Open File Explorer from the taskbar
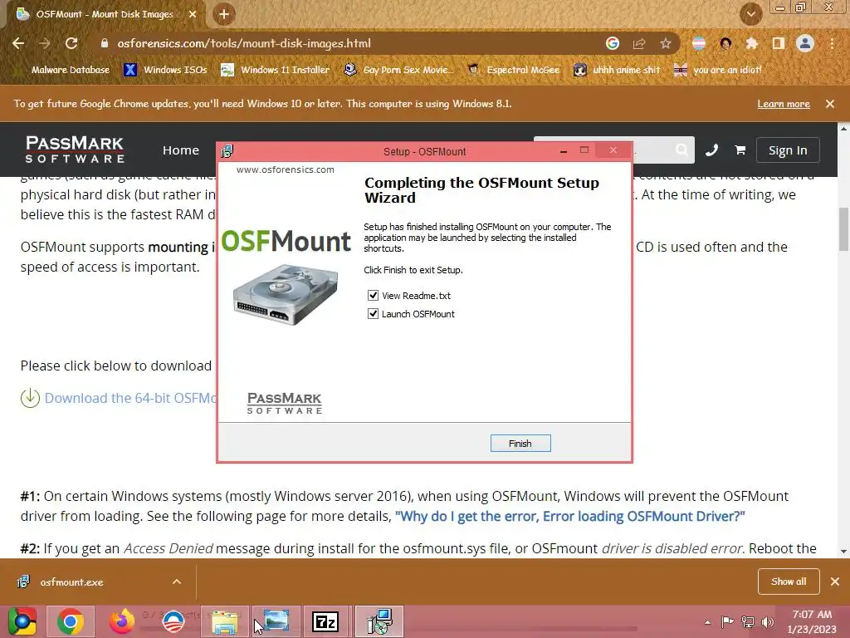The height and width of the screenshot is (638, 850). 224,621
